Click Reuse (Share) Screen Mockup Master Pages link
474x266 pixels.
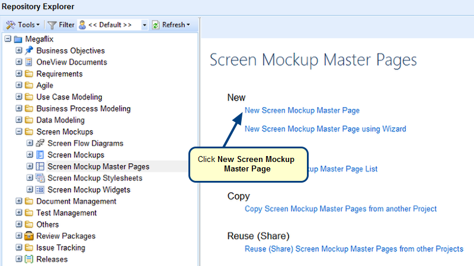(354, 249)
